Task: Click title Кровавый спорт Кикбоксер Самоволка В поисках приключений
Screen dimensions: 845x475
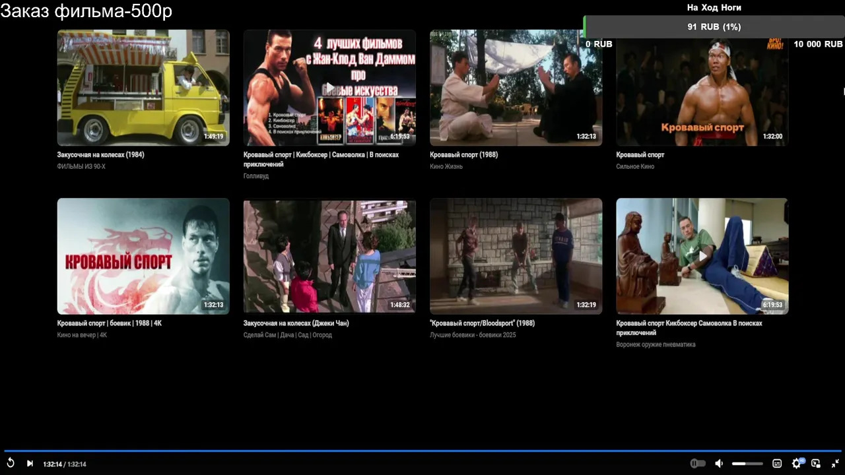Action: pos(689,328)
